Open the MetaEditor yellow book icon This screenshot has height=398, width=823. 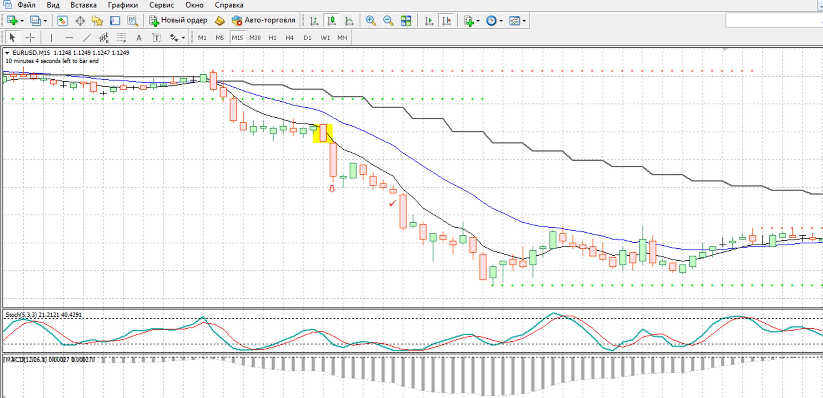[220, 21]
